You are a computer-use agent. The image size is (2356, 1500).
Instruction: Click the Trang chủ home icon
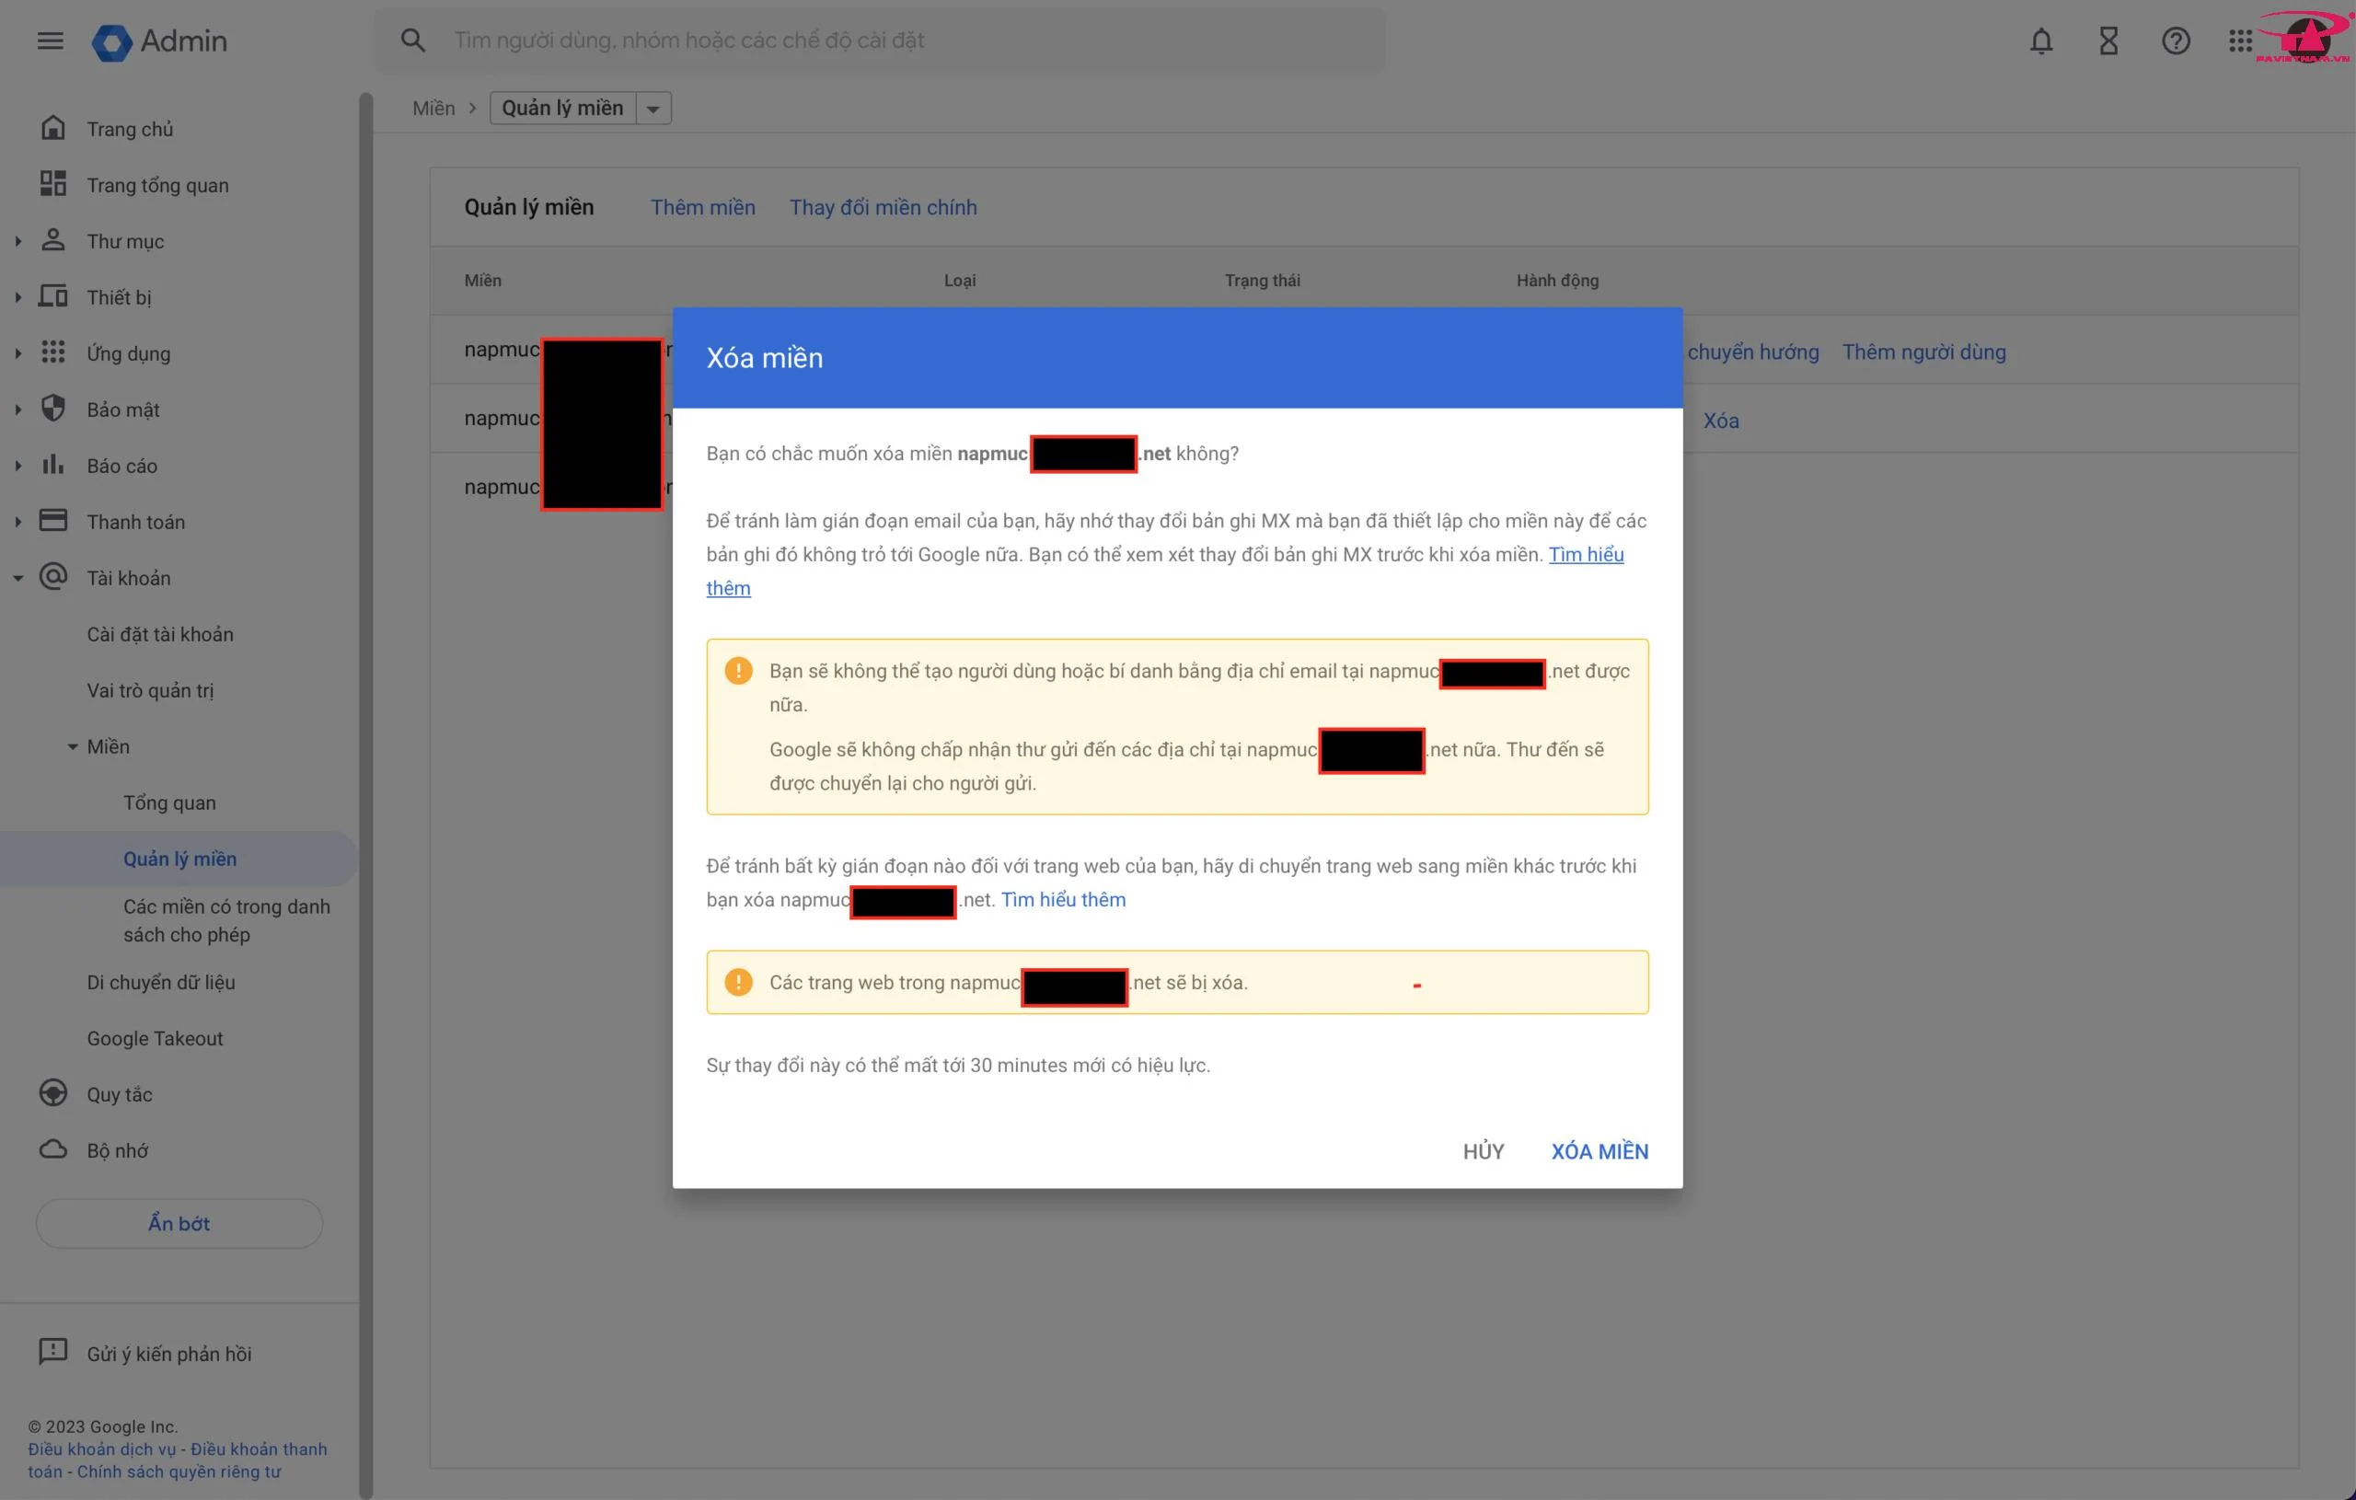coord(52,128)
